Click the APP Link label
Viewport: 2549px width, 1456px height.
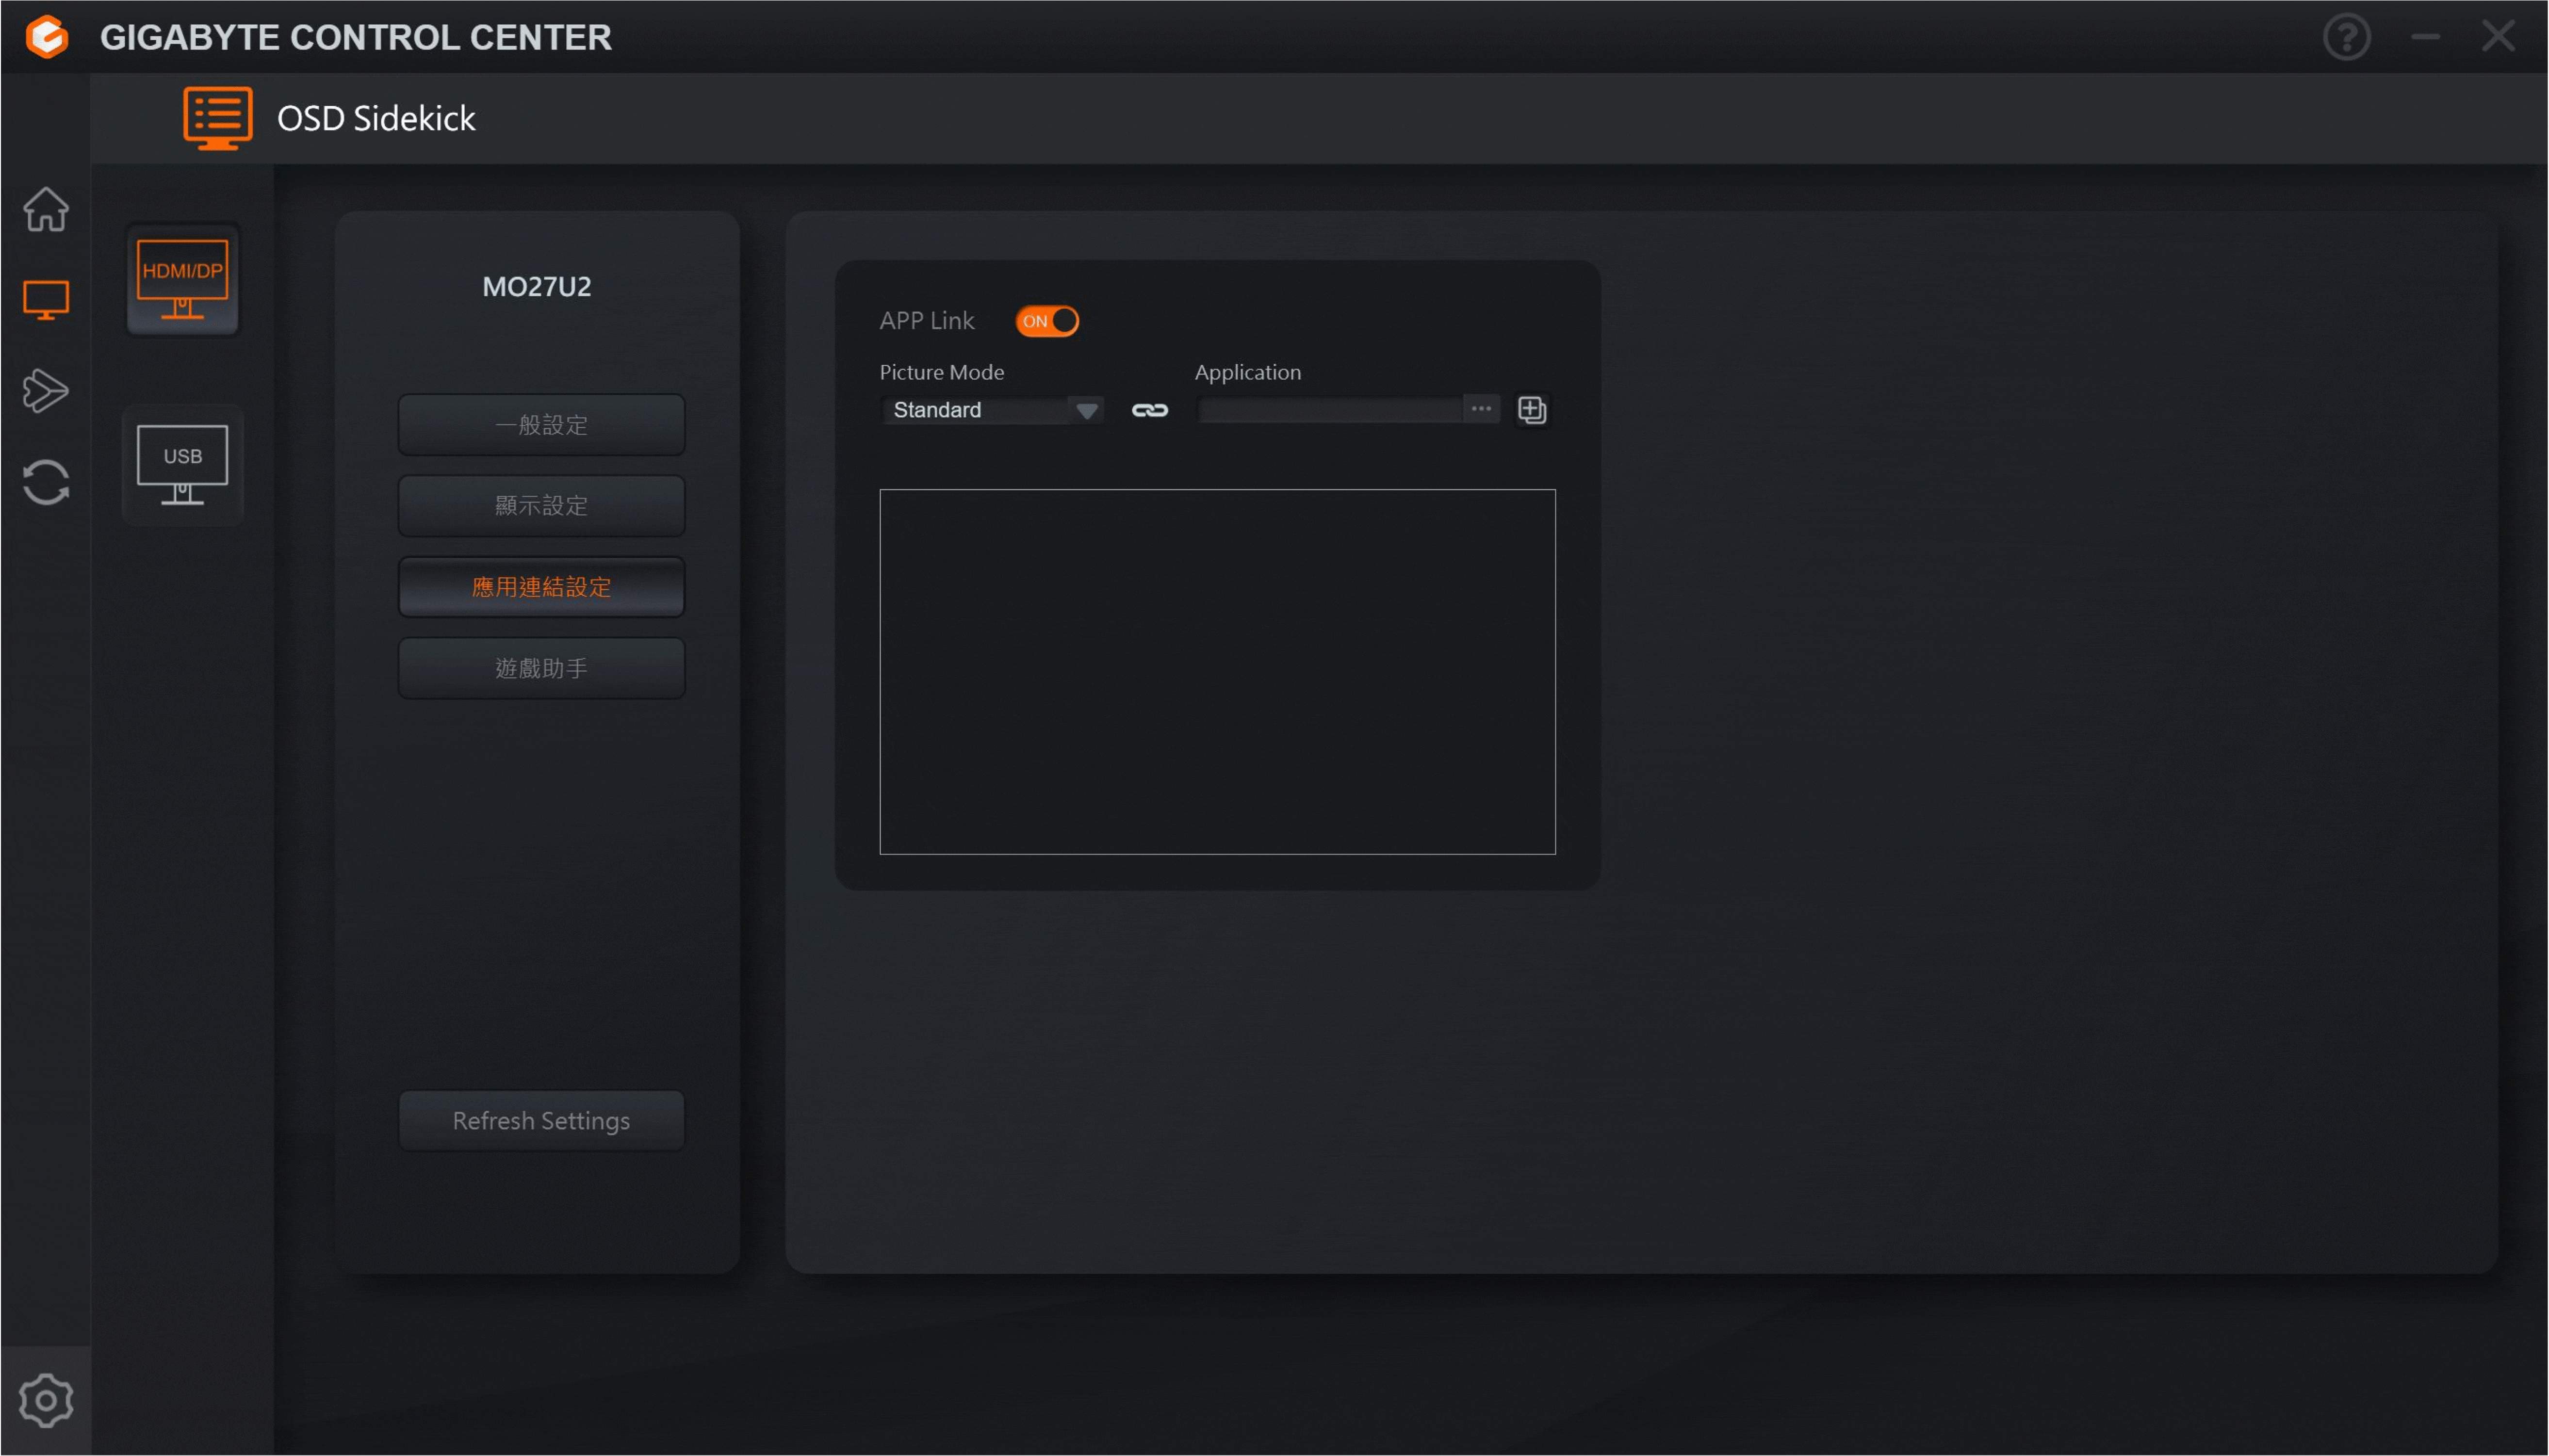click(926, 321)
